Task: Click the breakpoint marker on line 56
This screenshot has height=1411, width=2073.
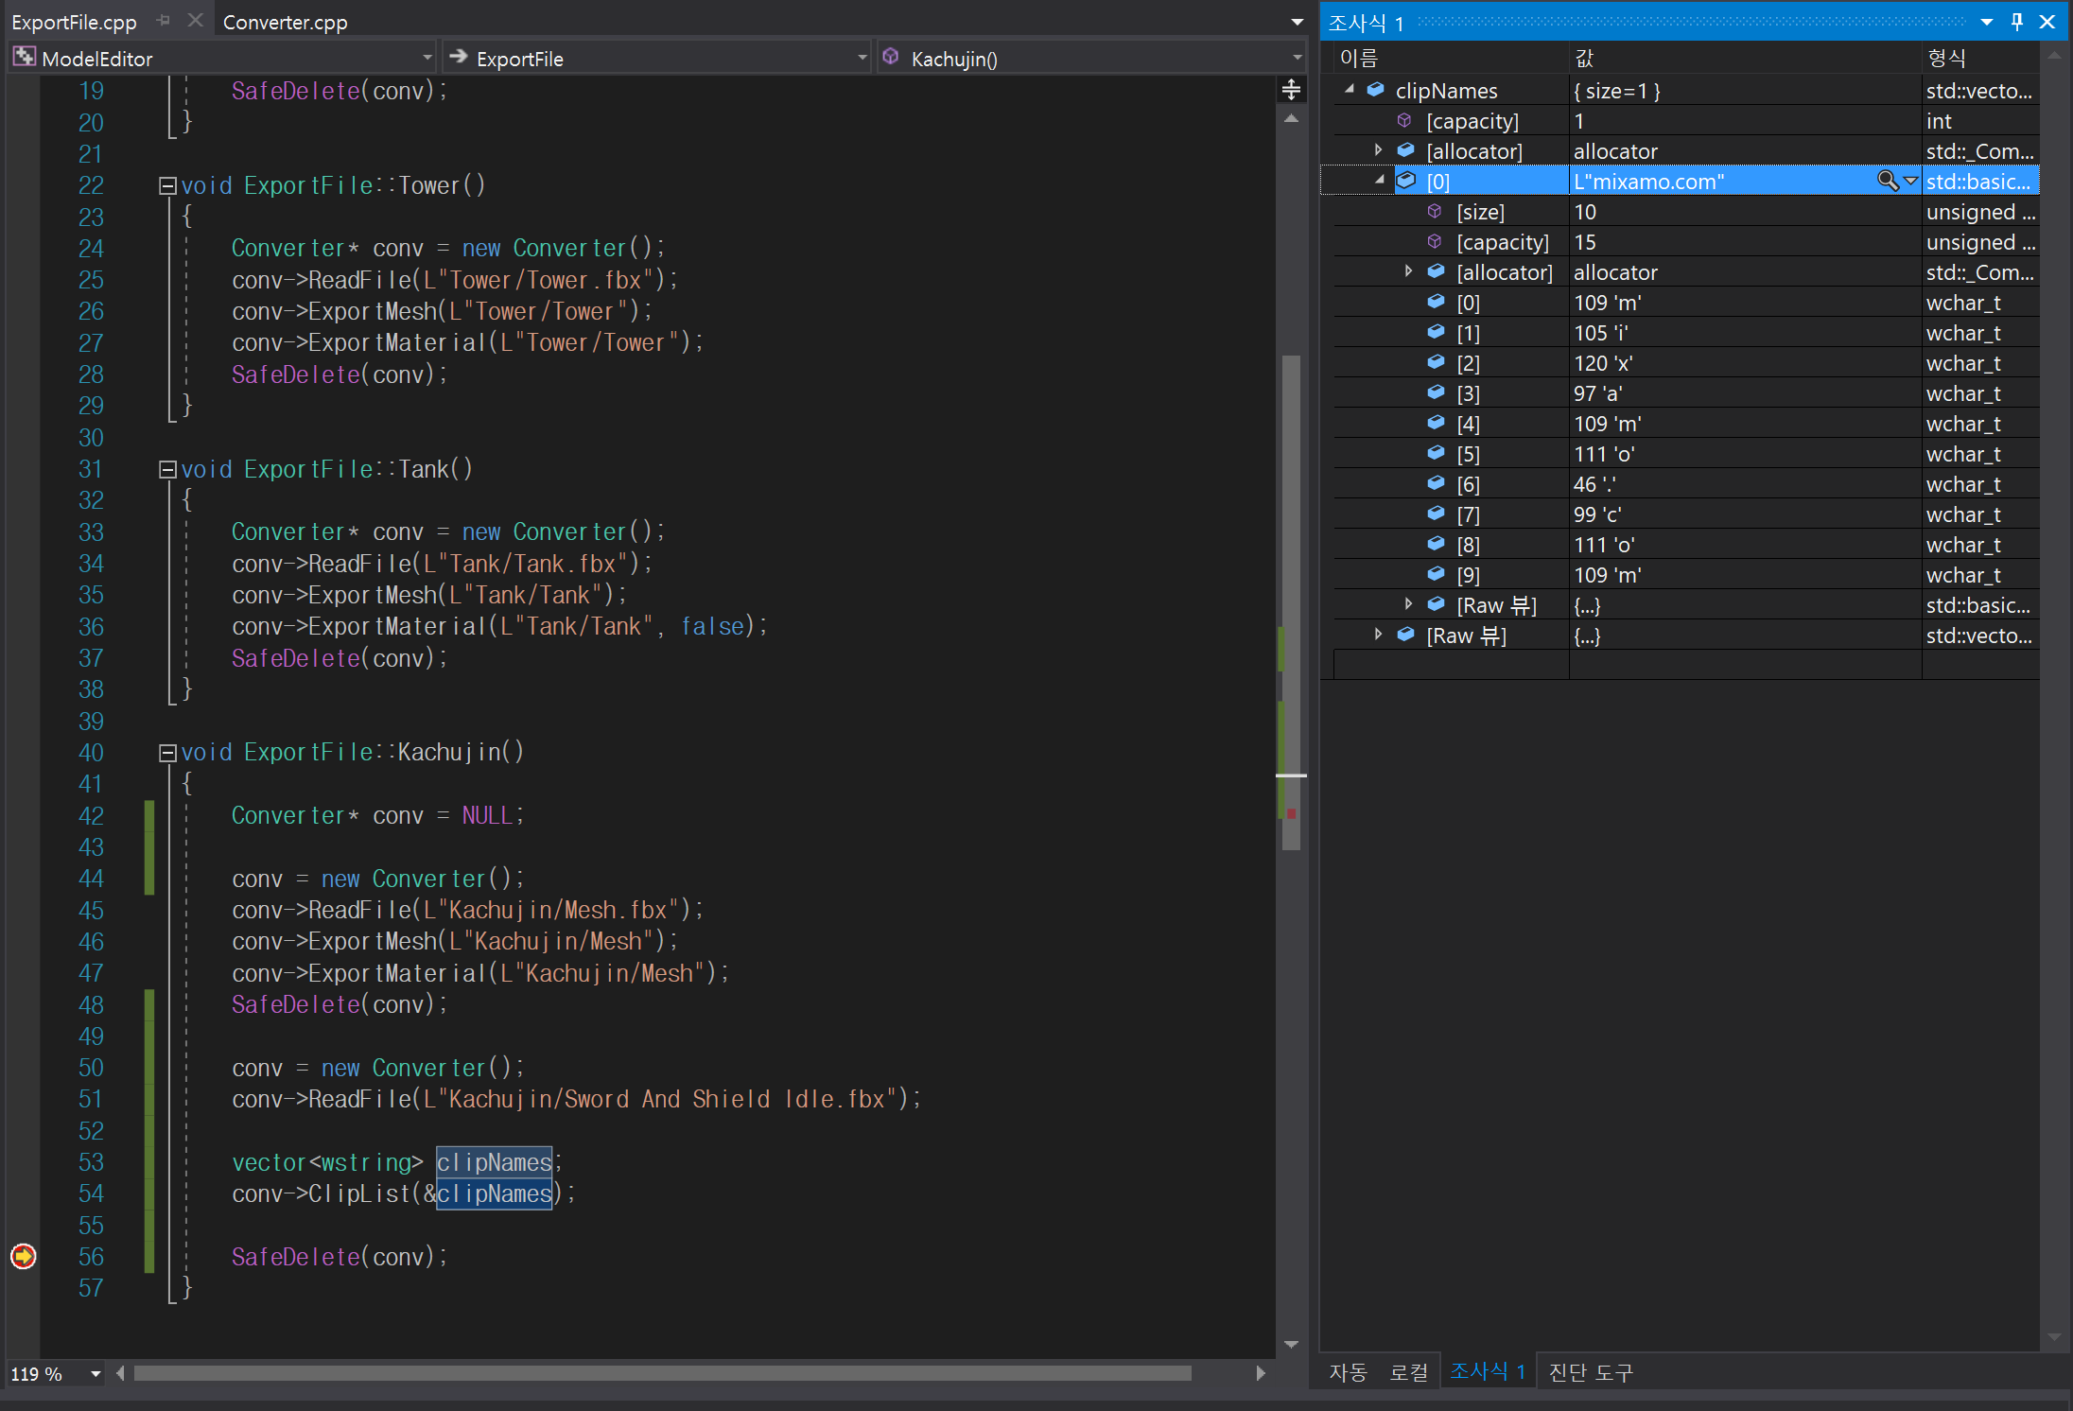Action: [x=23, y=1256]
